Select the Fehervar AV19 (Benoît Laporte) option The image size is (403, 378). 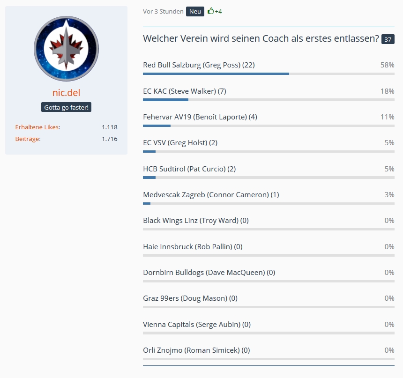click(x=200, y=117)
